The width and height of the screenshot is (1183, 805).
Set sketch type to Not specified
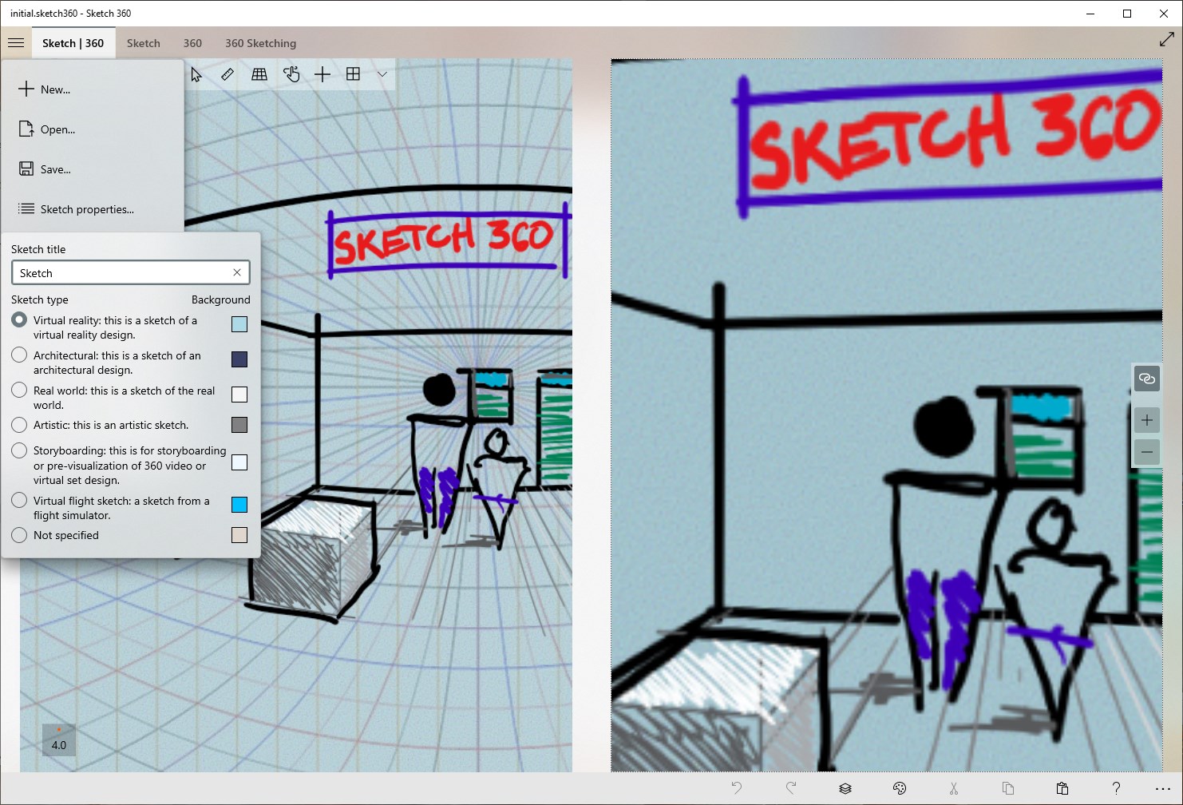pos(18,534)
